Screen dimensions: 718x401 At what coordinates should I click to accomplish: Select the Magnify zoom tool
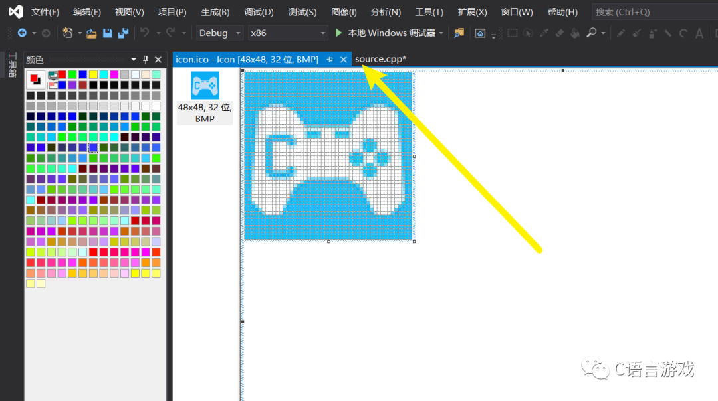pyautogui.click(x=592, y=33)
